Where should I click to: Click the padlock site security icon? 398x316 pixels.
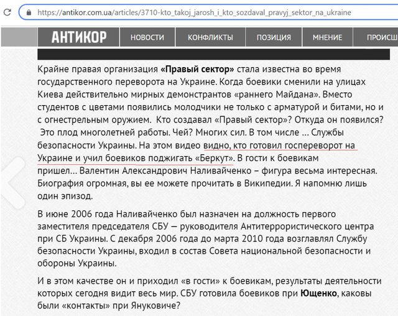[29, 12]
